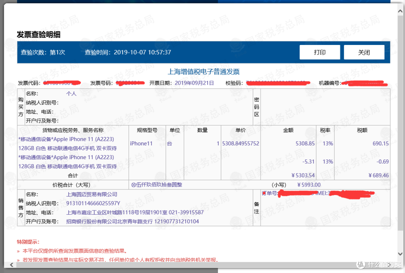Select the 发票查验明细 heading text

(x=39, y=34)
